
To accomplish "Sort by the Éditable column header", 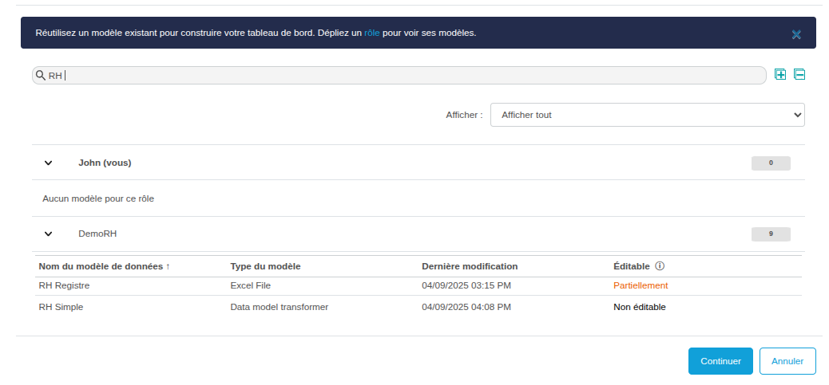I will [631, 266].
